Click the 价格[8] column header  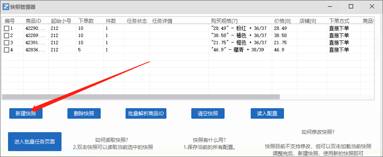point(282,21)
